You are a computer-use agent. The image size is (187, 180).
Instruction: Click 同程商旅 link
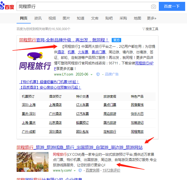click(137, 132)
